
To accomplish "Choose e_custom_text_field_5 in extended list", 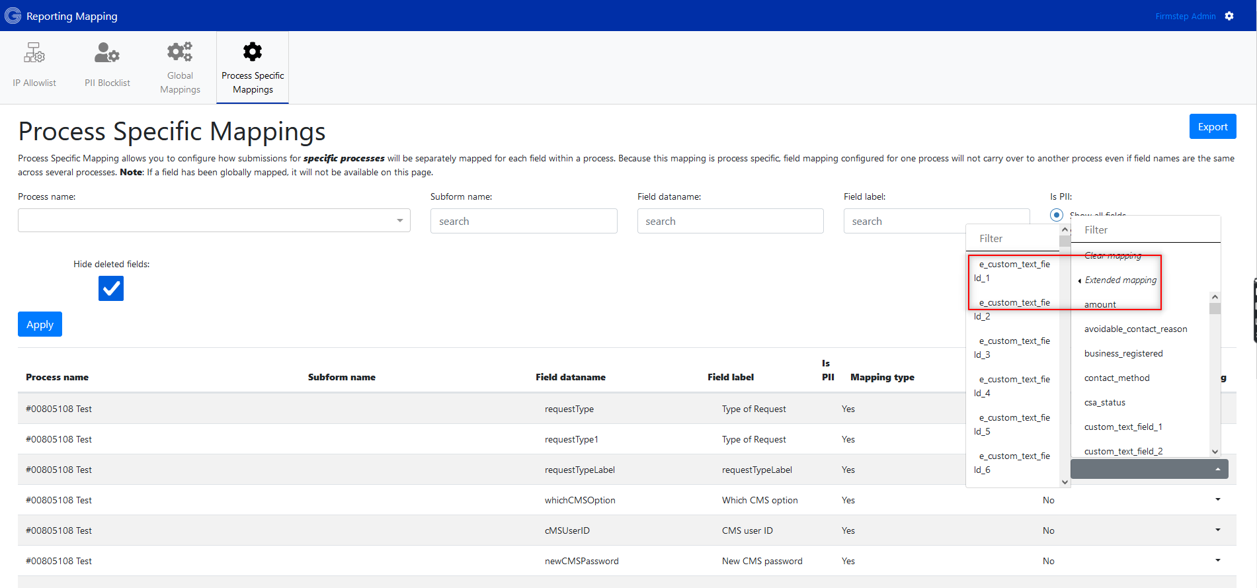I will (x=1012, y=425).
